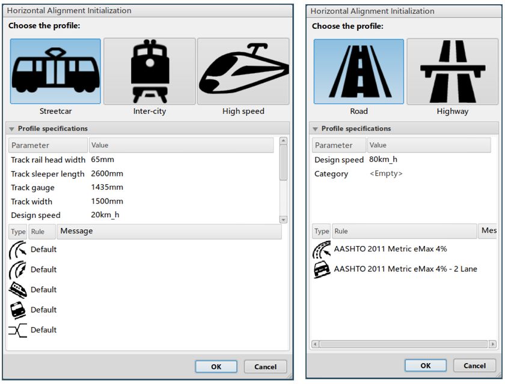Edit the Design speed 80km_h value
This screenshot has width=505, height=384.
[x=383, y=160]
